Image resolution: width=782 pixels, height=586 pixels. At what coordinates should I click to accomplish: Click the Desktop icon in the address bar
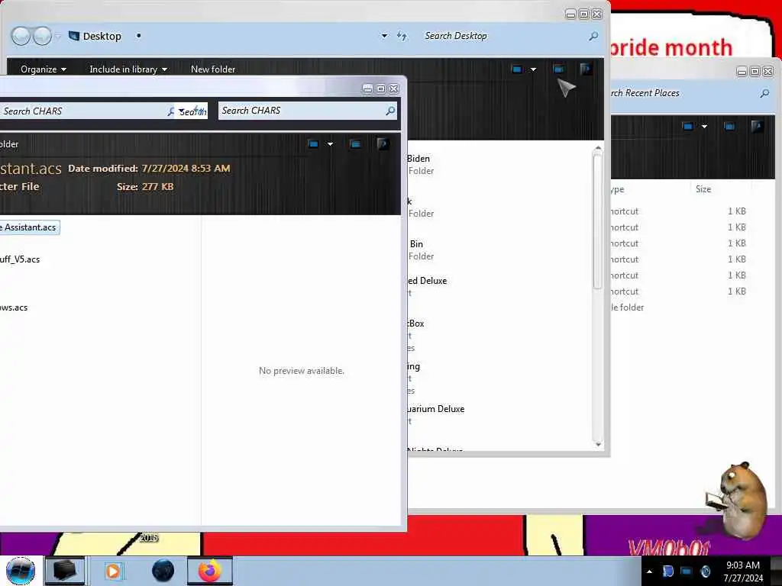tap(74, 36)
